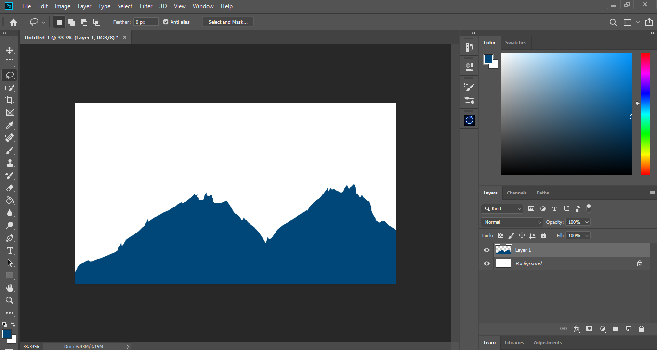
Task: Switch to the Swatches tab
Action: coord(515,43)
